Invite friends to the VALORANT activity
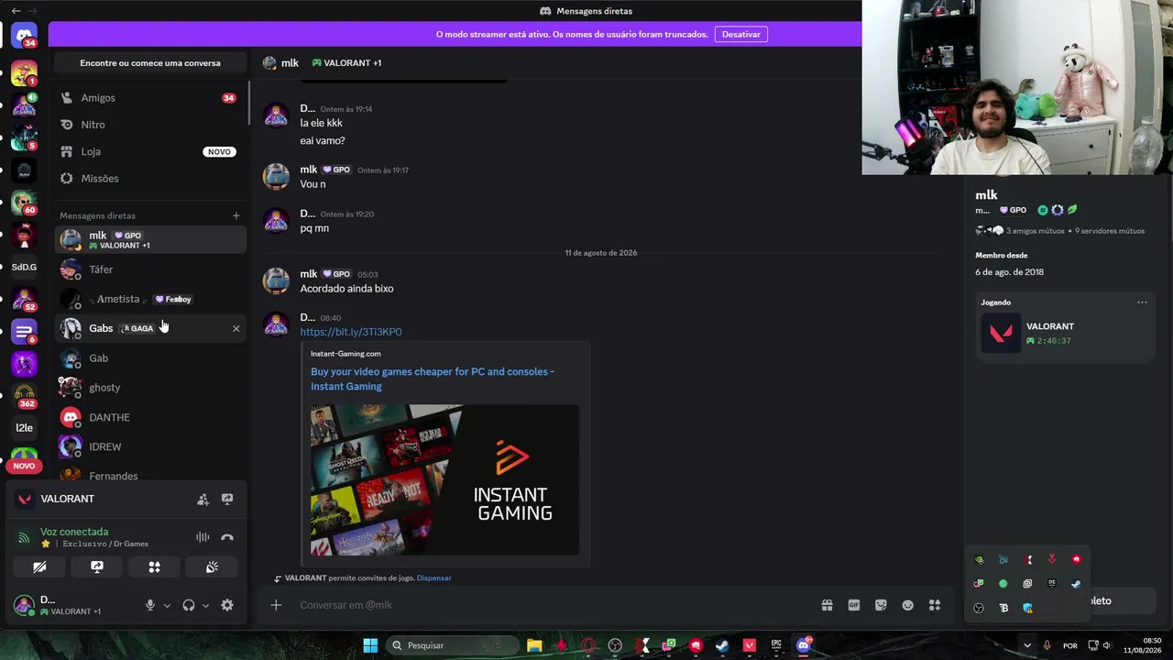Image resolution: width=1173 pixels, height=660 pixels. [203, 500]
